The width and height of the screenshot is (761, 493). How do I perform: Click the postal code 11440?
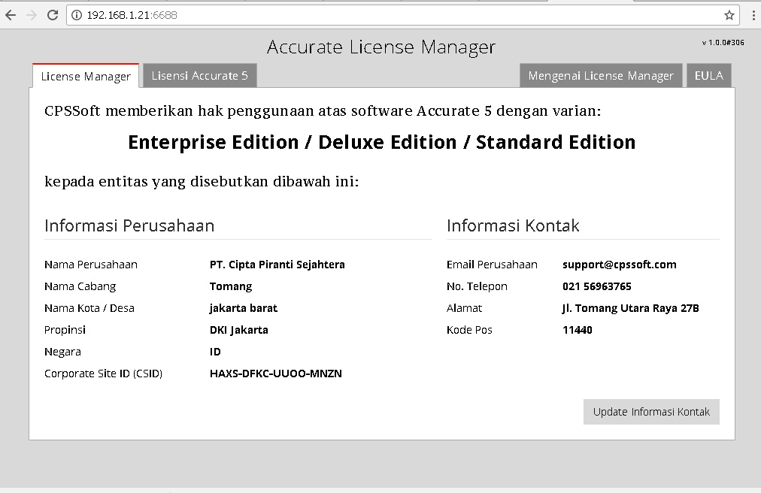click(x=577, y=330)
